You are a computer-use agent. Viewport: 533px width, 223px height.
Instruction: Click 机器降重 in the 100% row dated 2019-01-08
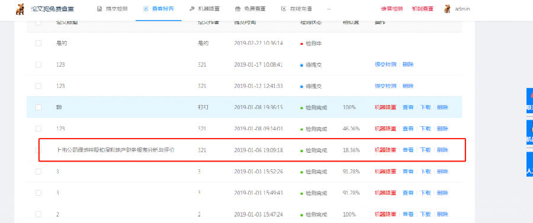386,107
